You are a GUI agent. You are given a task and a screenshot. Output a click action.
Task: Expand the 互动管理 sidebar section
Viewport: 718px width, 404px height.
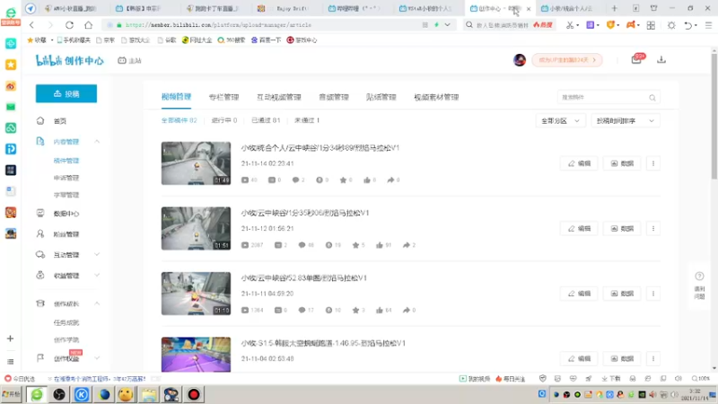tap(97, 255)
